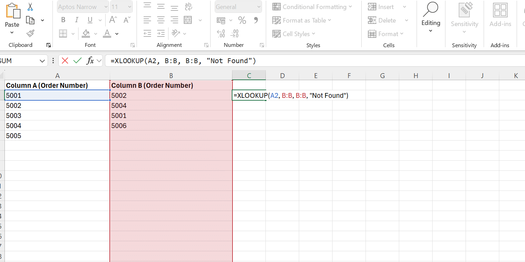
Task: Click the Merge and Center icon
Action: tap(188, 20)
